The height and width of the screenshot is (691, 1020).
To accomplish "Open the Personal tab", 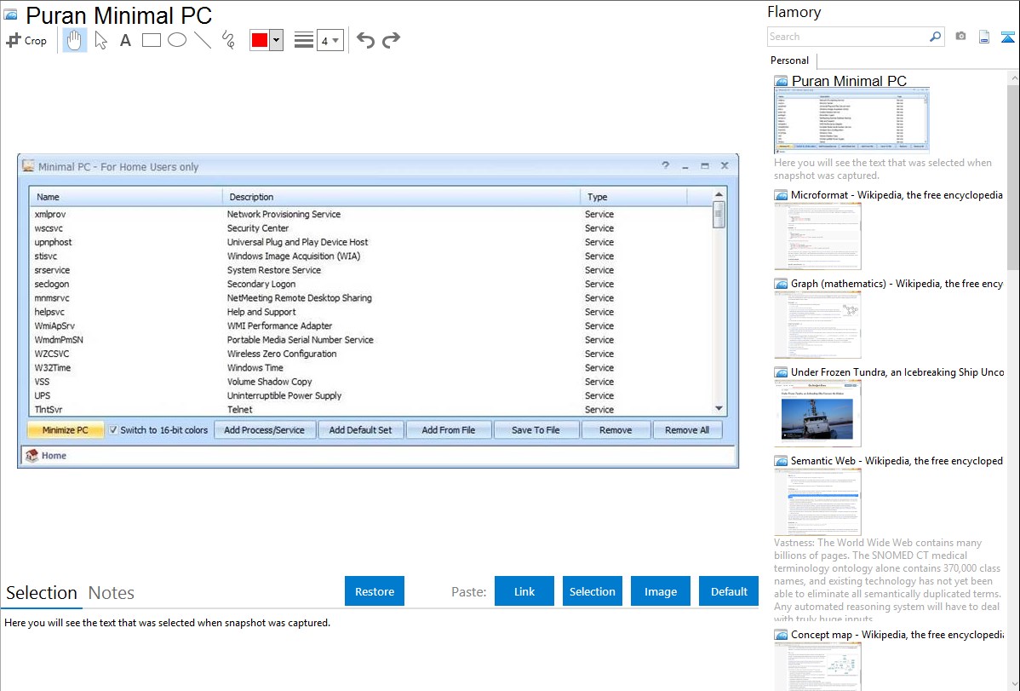I will pyautogui.click(x=790, y=60).
